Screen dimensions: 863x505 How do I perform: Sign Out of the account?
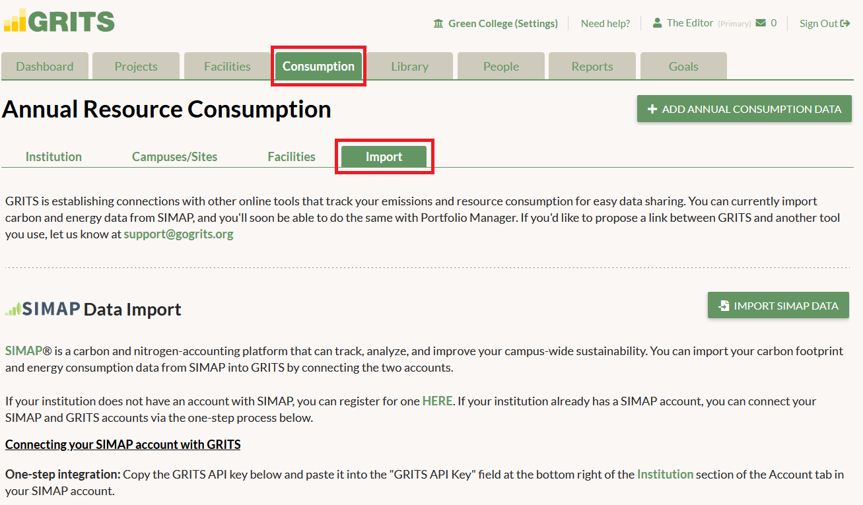(825, 24)
